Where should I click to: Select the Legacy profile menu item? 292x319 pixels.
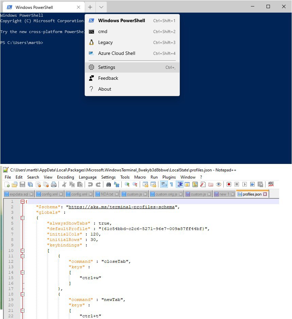click(x=132, y=42)
